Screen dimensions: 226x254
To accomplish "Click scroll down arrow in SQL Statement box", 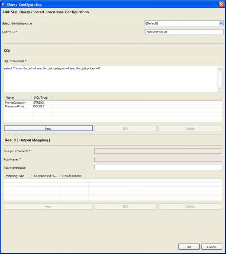I will pos(220,89).
